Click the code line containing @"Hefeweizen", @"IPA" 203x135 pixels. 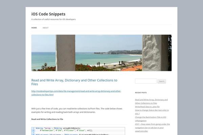[66, 131]
